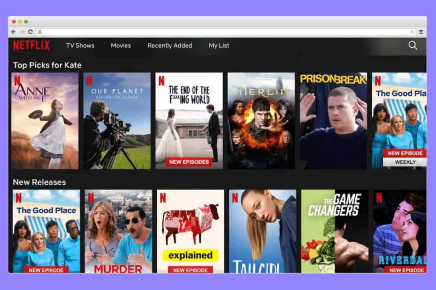Open the TV Shows menu

coord(80,45)
